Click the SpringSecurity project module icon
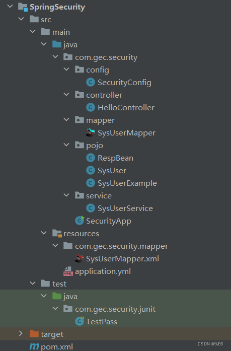 click(23, 7)
